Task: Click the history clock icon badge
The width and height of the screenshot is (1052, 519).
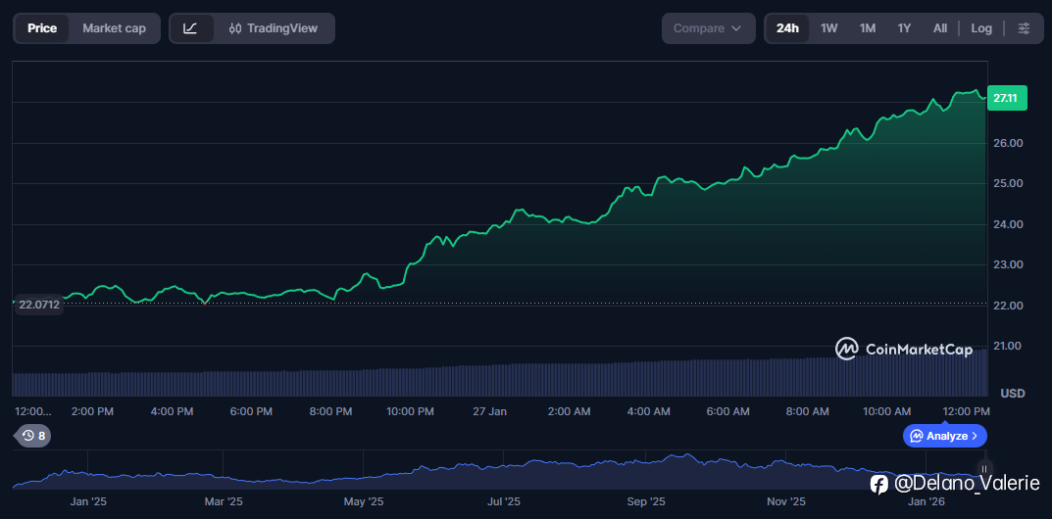Action: coord(28,436)
